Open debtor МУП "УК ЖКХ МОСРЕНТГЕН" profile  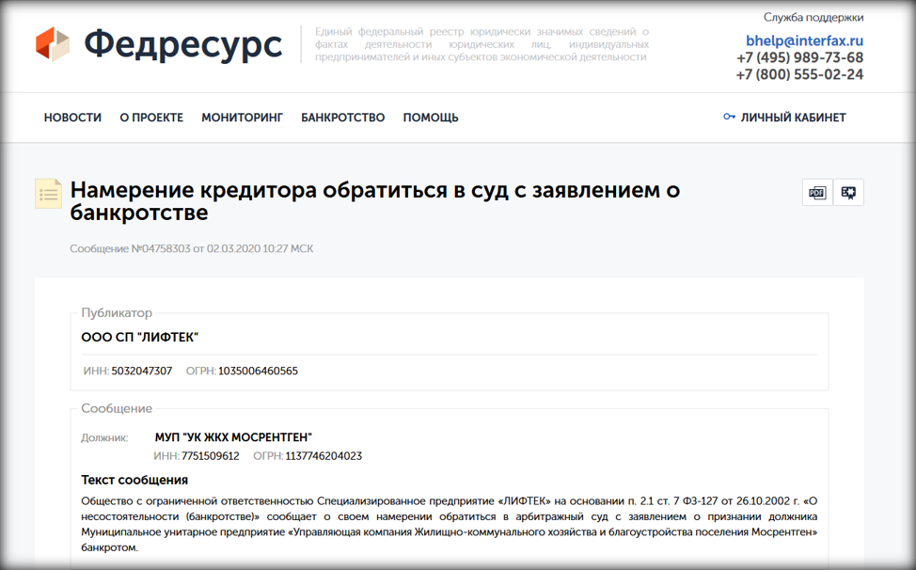[233, 437]
